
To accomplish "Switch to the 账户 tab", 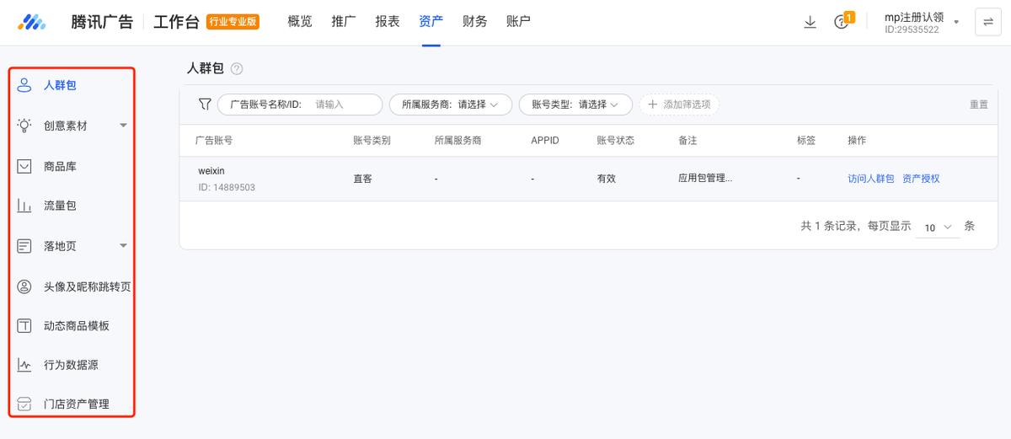I will [519, 22].
